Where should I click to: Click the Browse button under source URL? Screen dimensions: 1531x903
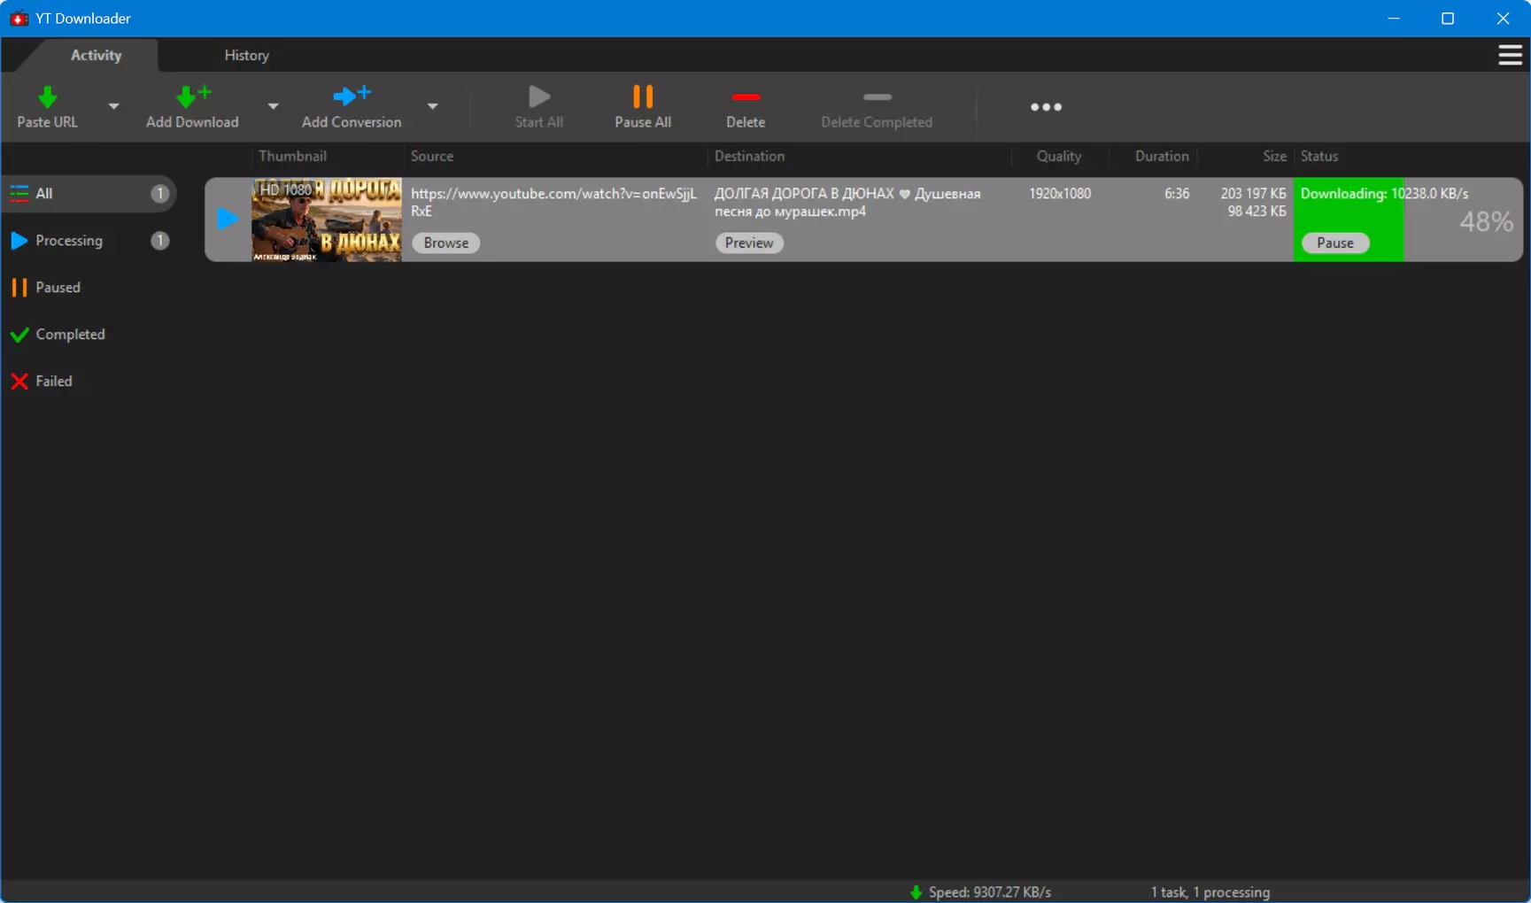[x=446, y=243]
